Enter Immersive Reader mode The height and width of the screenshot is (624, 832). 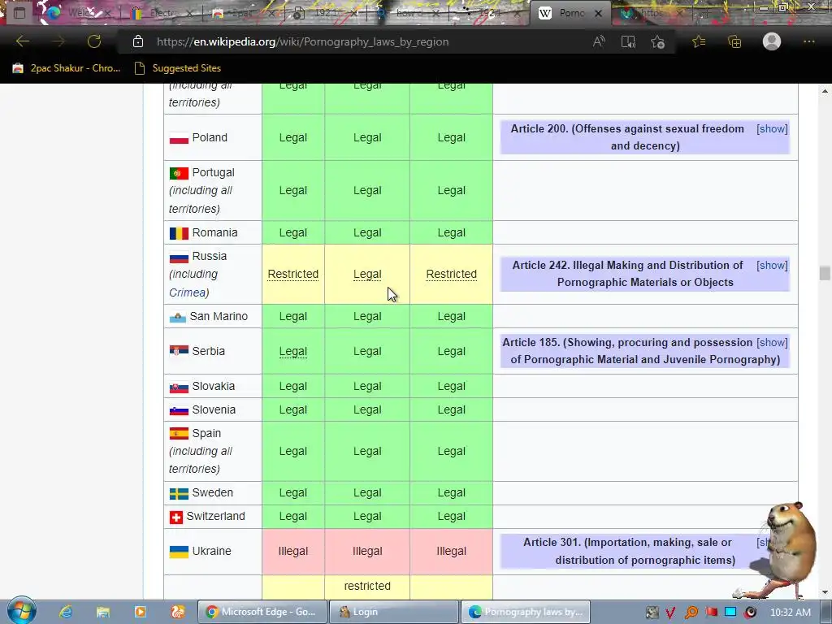coord(628,41)
